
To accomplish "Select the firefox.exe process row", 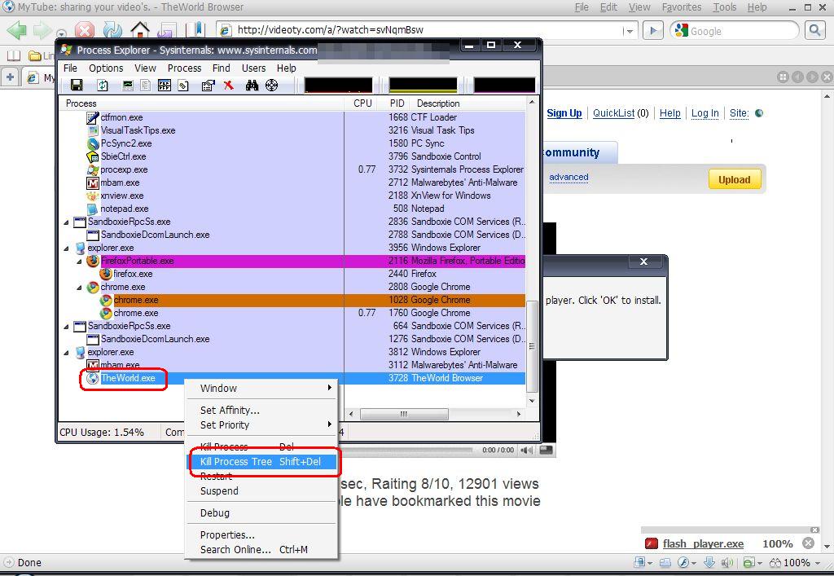I will point(293,274).
